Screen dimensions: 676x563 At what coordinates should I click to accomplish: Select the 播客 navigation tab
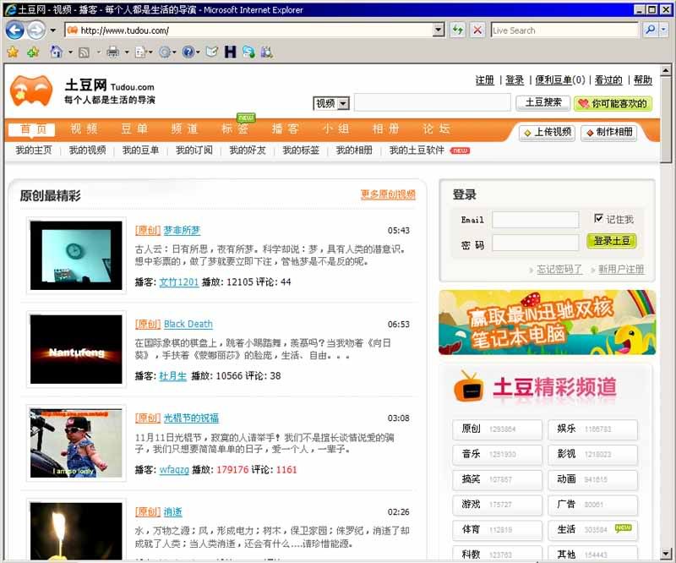286,128
